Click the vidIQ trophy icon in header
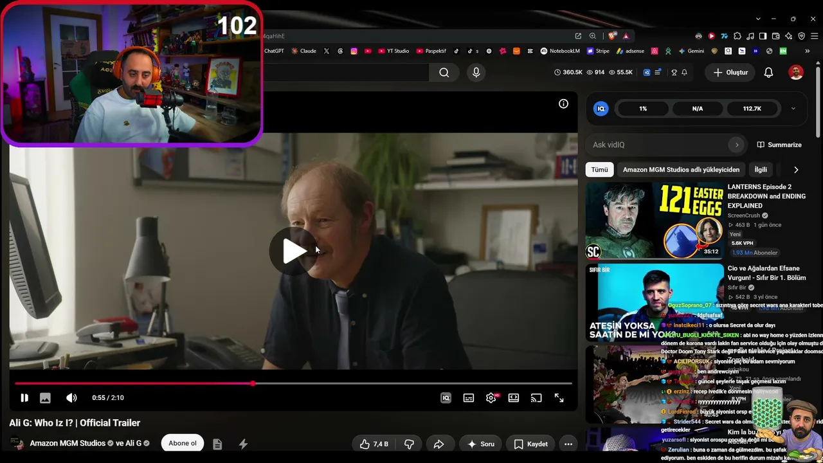The width and height of the screenshot is (823, 463). [674, 73]
